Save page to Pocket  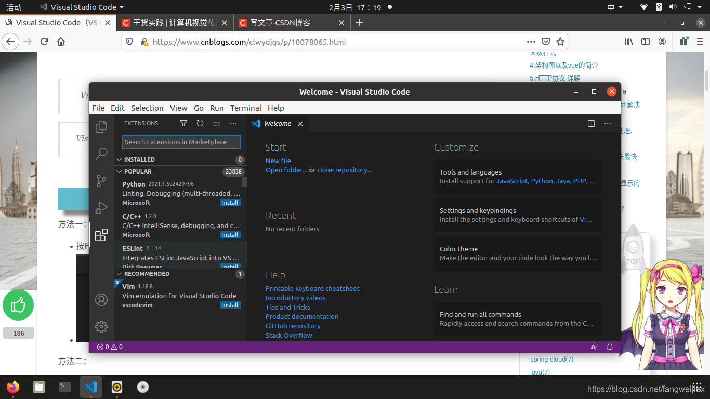tap(546, 42)
